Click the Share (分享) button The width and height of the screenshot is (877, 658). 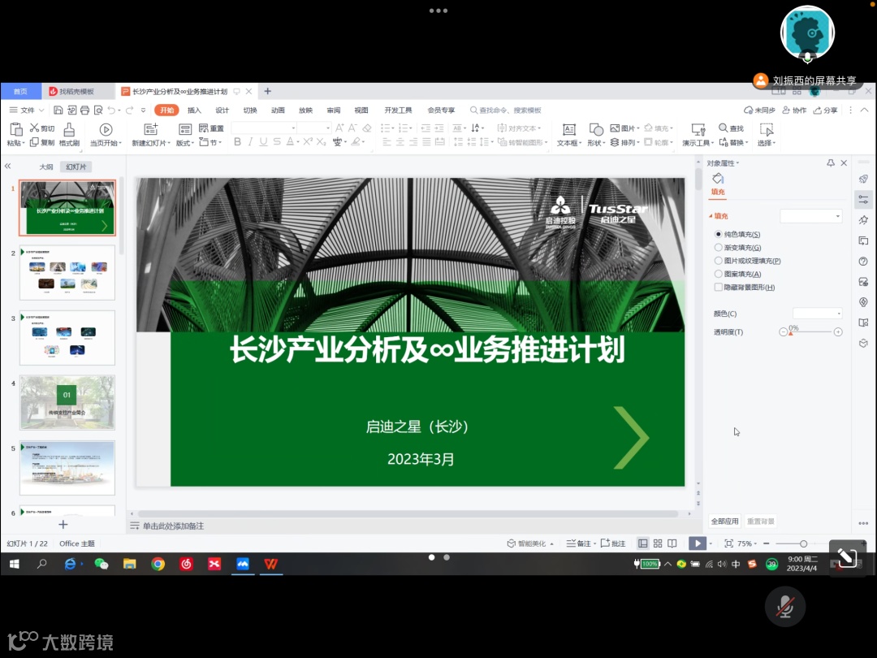[826, 110]
